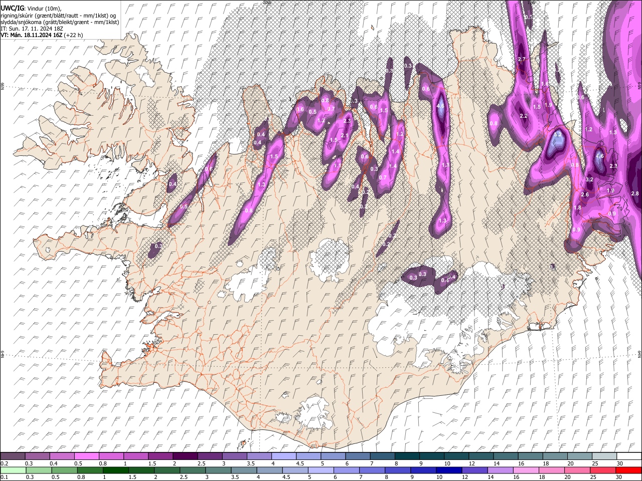
Task: Click the 1.6 precipitation value on the map
Action: 545,84
